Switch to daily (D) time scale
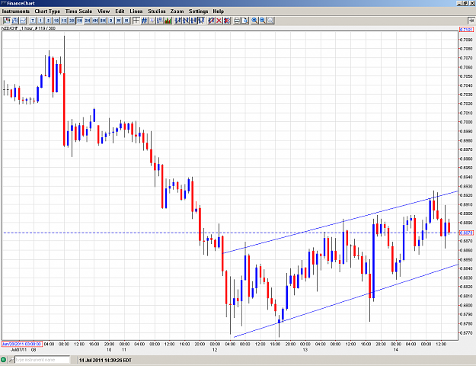This screenshot has width=476, height=366. click(110, 21)
